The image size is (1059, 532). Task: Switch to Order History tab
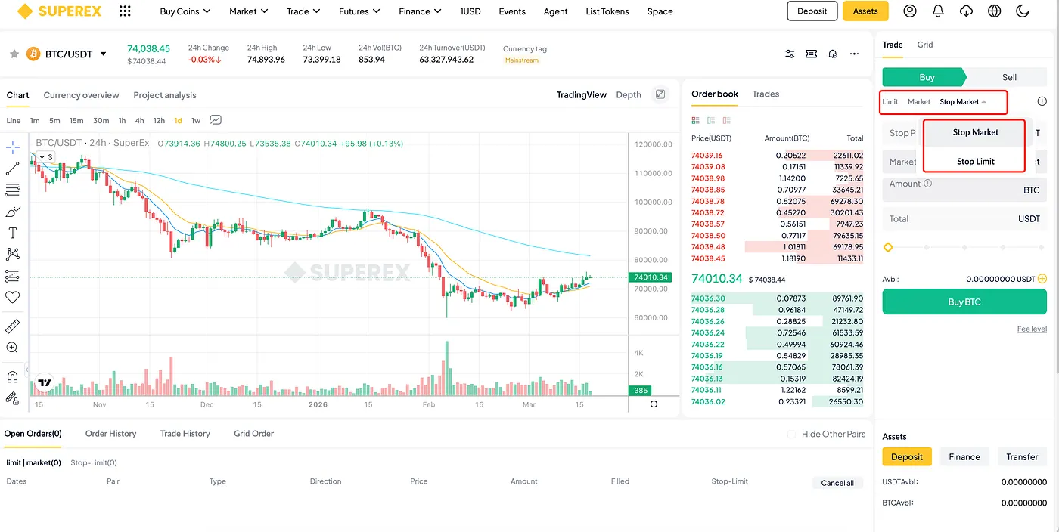[110, 434]
